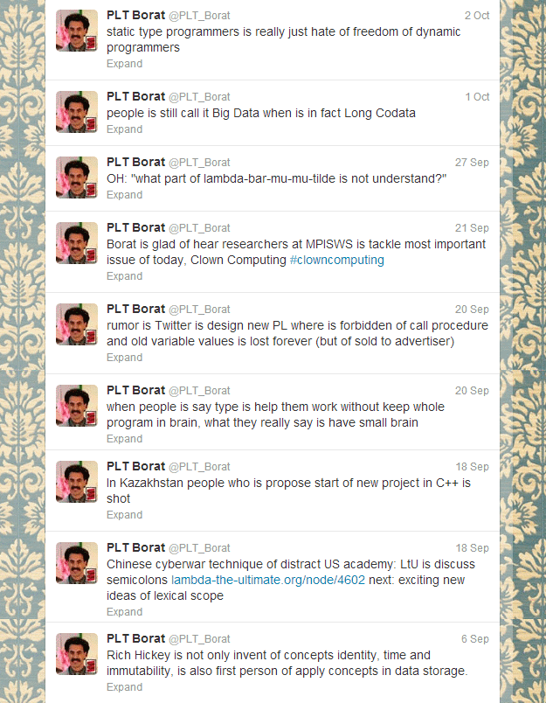Image resolution: width=546 pixels, height=703 pixels.
Task: Open the 6 Sep tweet timestamp
Action: click(475, 639)
